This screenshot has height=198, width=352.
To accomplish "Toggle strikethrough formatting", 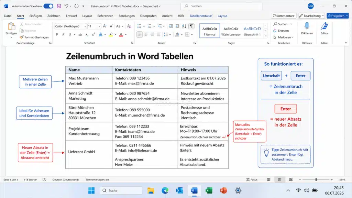I will (80, 35).
